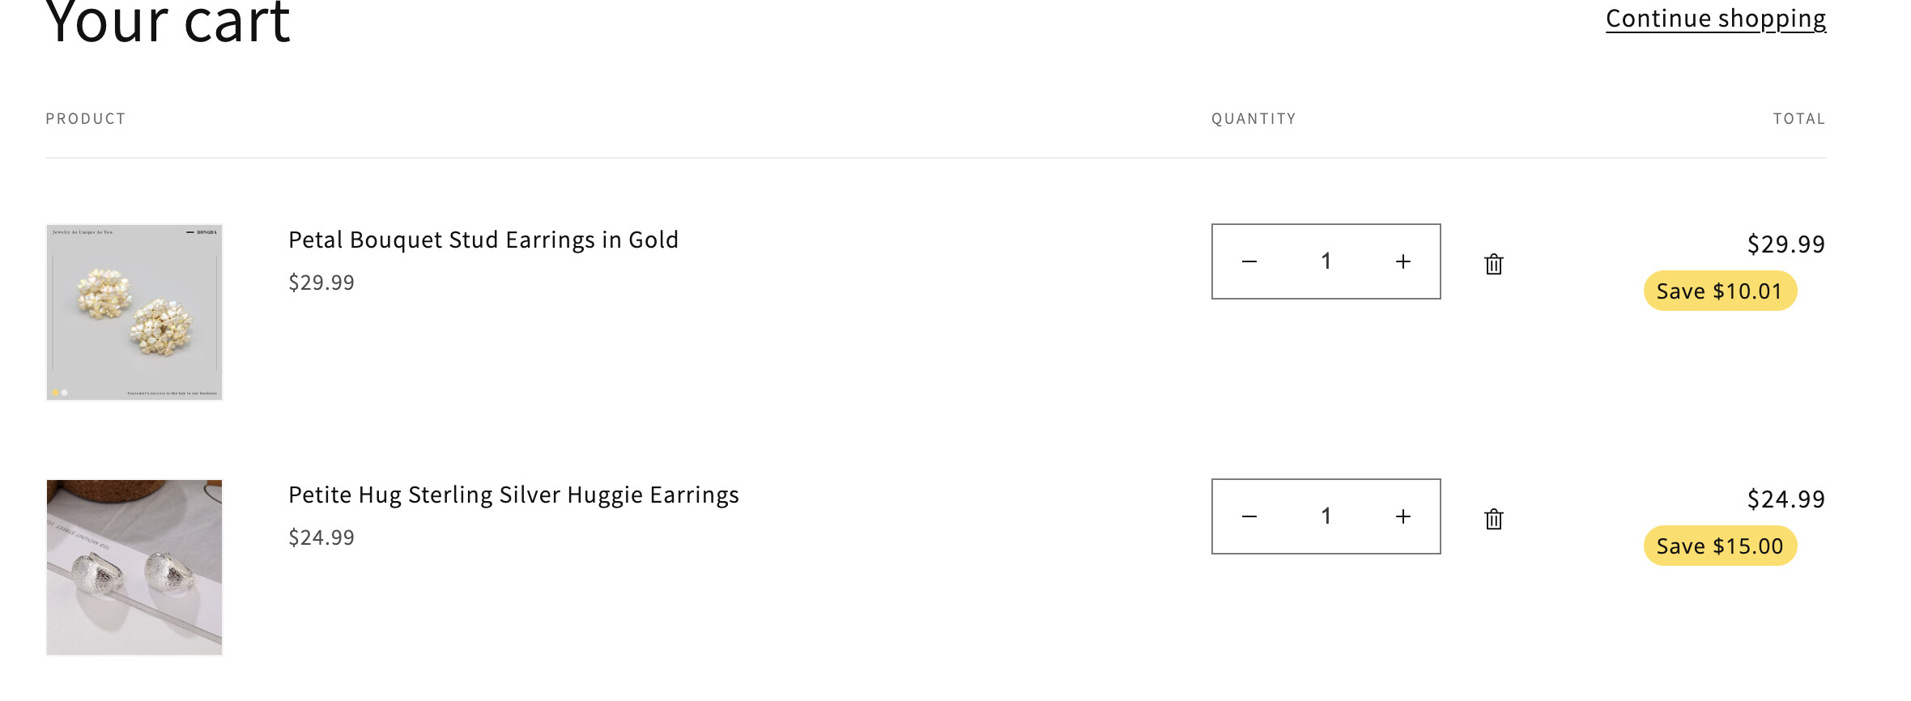The width and height of the screenshot is (1911, 701).
Task: Click the Save $15.00 discount badge
Action: (1720, 546)
